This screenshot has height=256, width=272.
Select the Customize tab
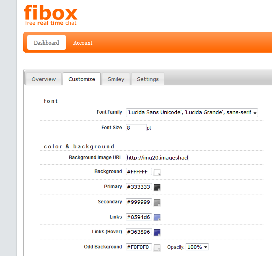click(x=82, y=79)
